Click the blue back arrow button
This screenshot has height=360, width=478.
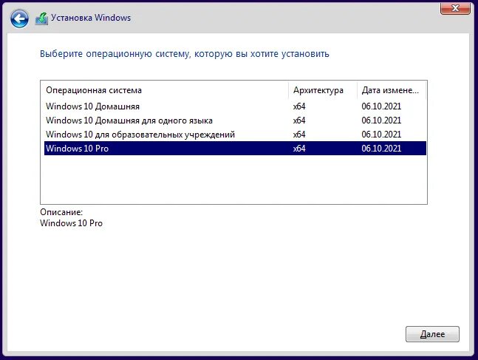[x=19, y=18]
